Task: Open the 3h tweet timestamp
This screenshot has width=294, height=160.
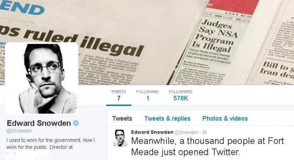Action: coord(204,132)
